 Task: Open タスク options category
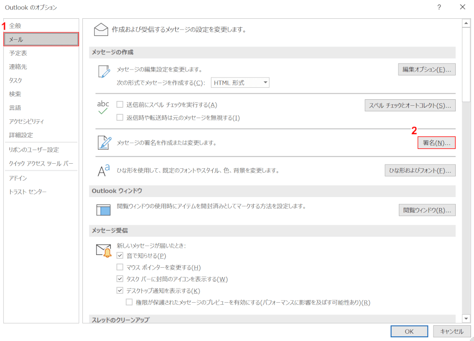click(41, 80)
